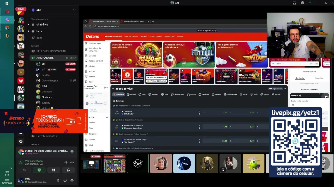The image size is (334, 187).
Task: Open the Elios server icon
Action: click(x=21, y=90)
